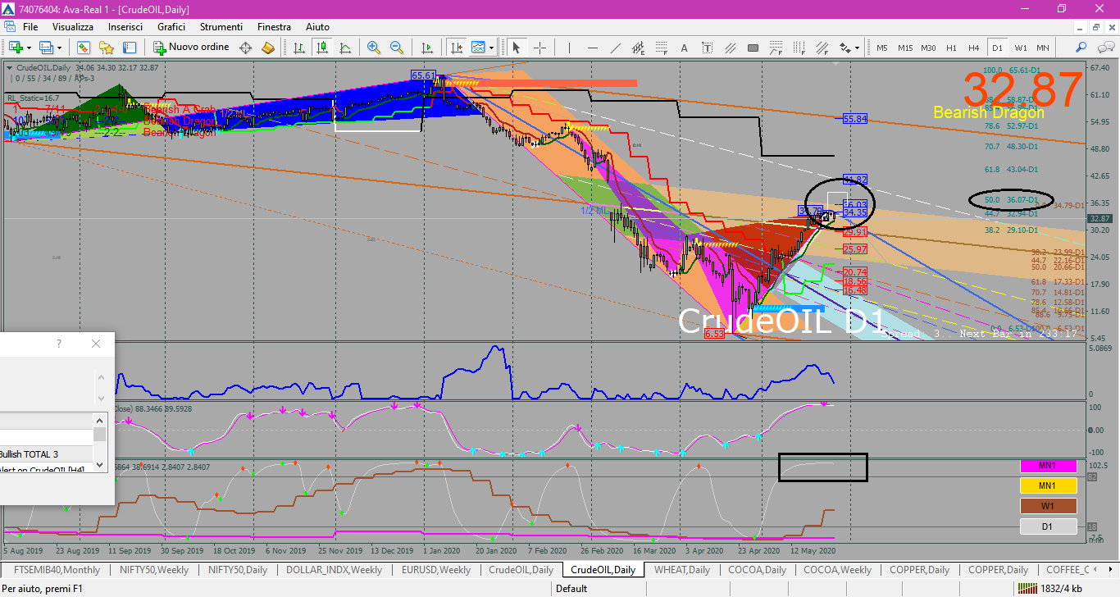Expand the new chart dropdown arrow
Viewport: 1120px width, 597px height.
(x=29, y=48)
